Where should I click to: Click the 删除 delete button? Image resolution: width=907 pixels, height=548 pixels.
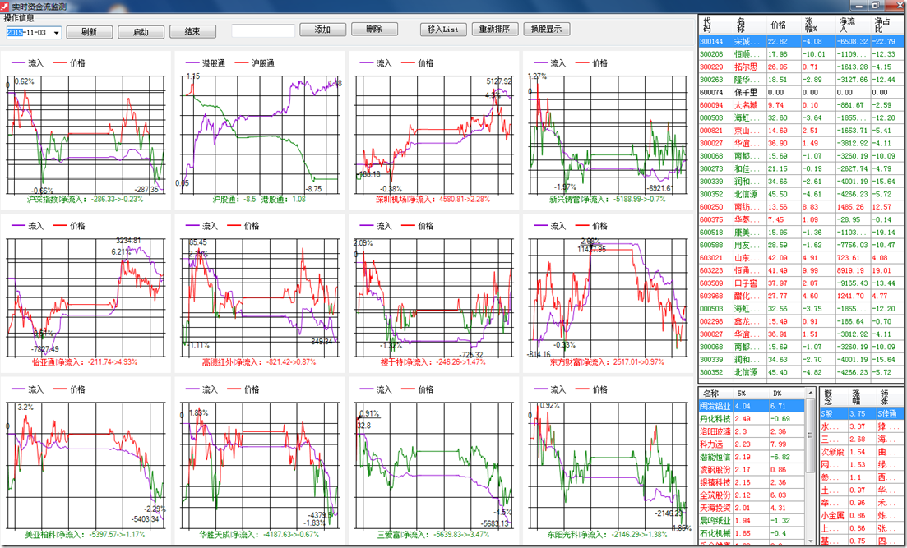374,29
